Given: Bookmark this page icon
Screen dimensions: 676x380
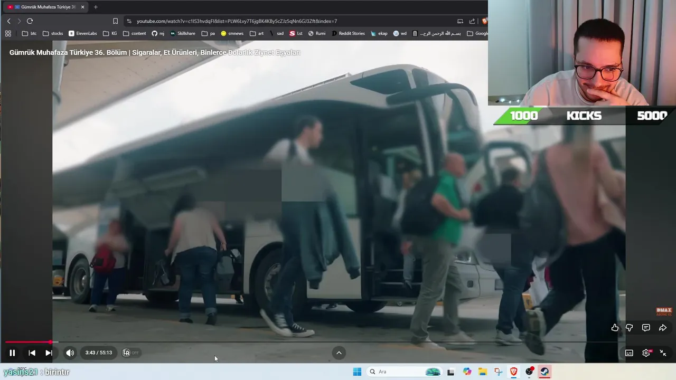Looking at the screenshot, I should 115,21.
